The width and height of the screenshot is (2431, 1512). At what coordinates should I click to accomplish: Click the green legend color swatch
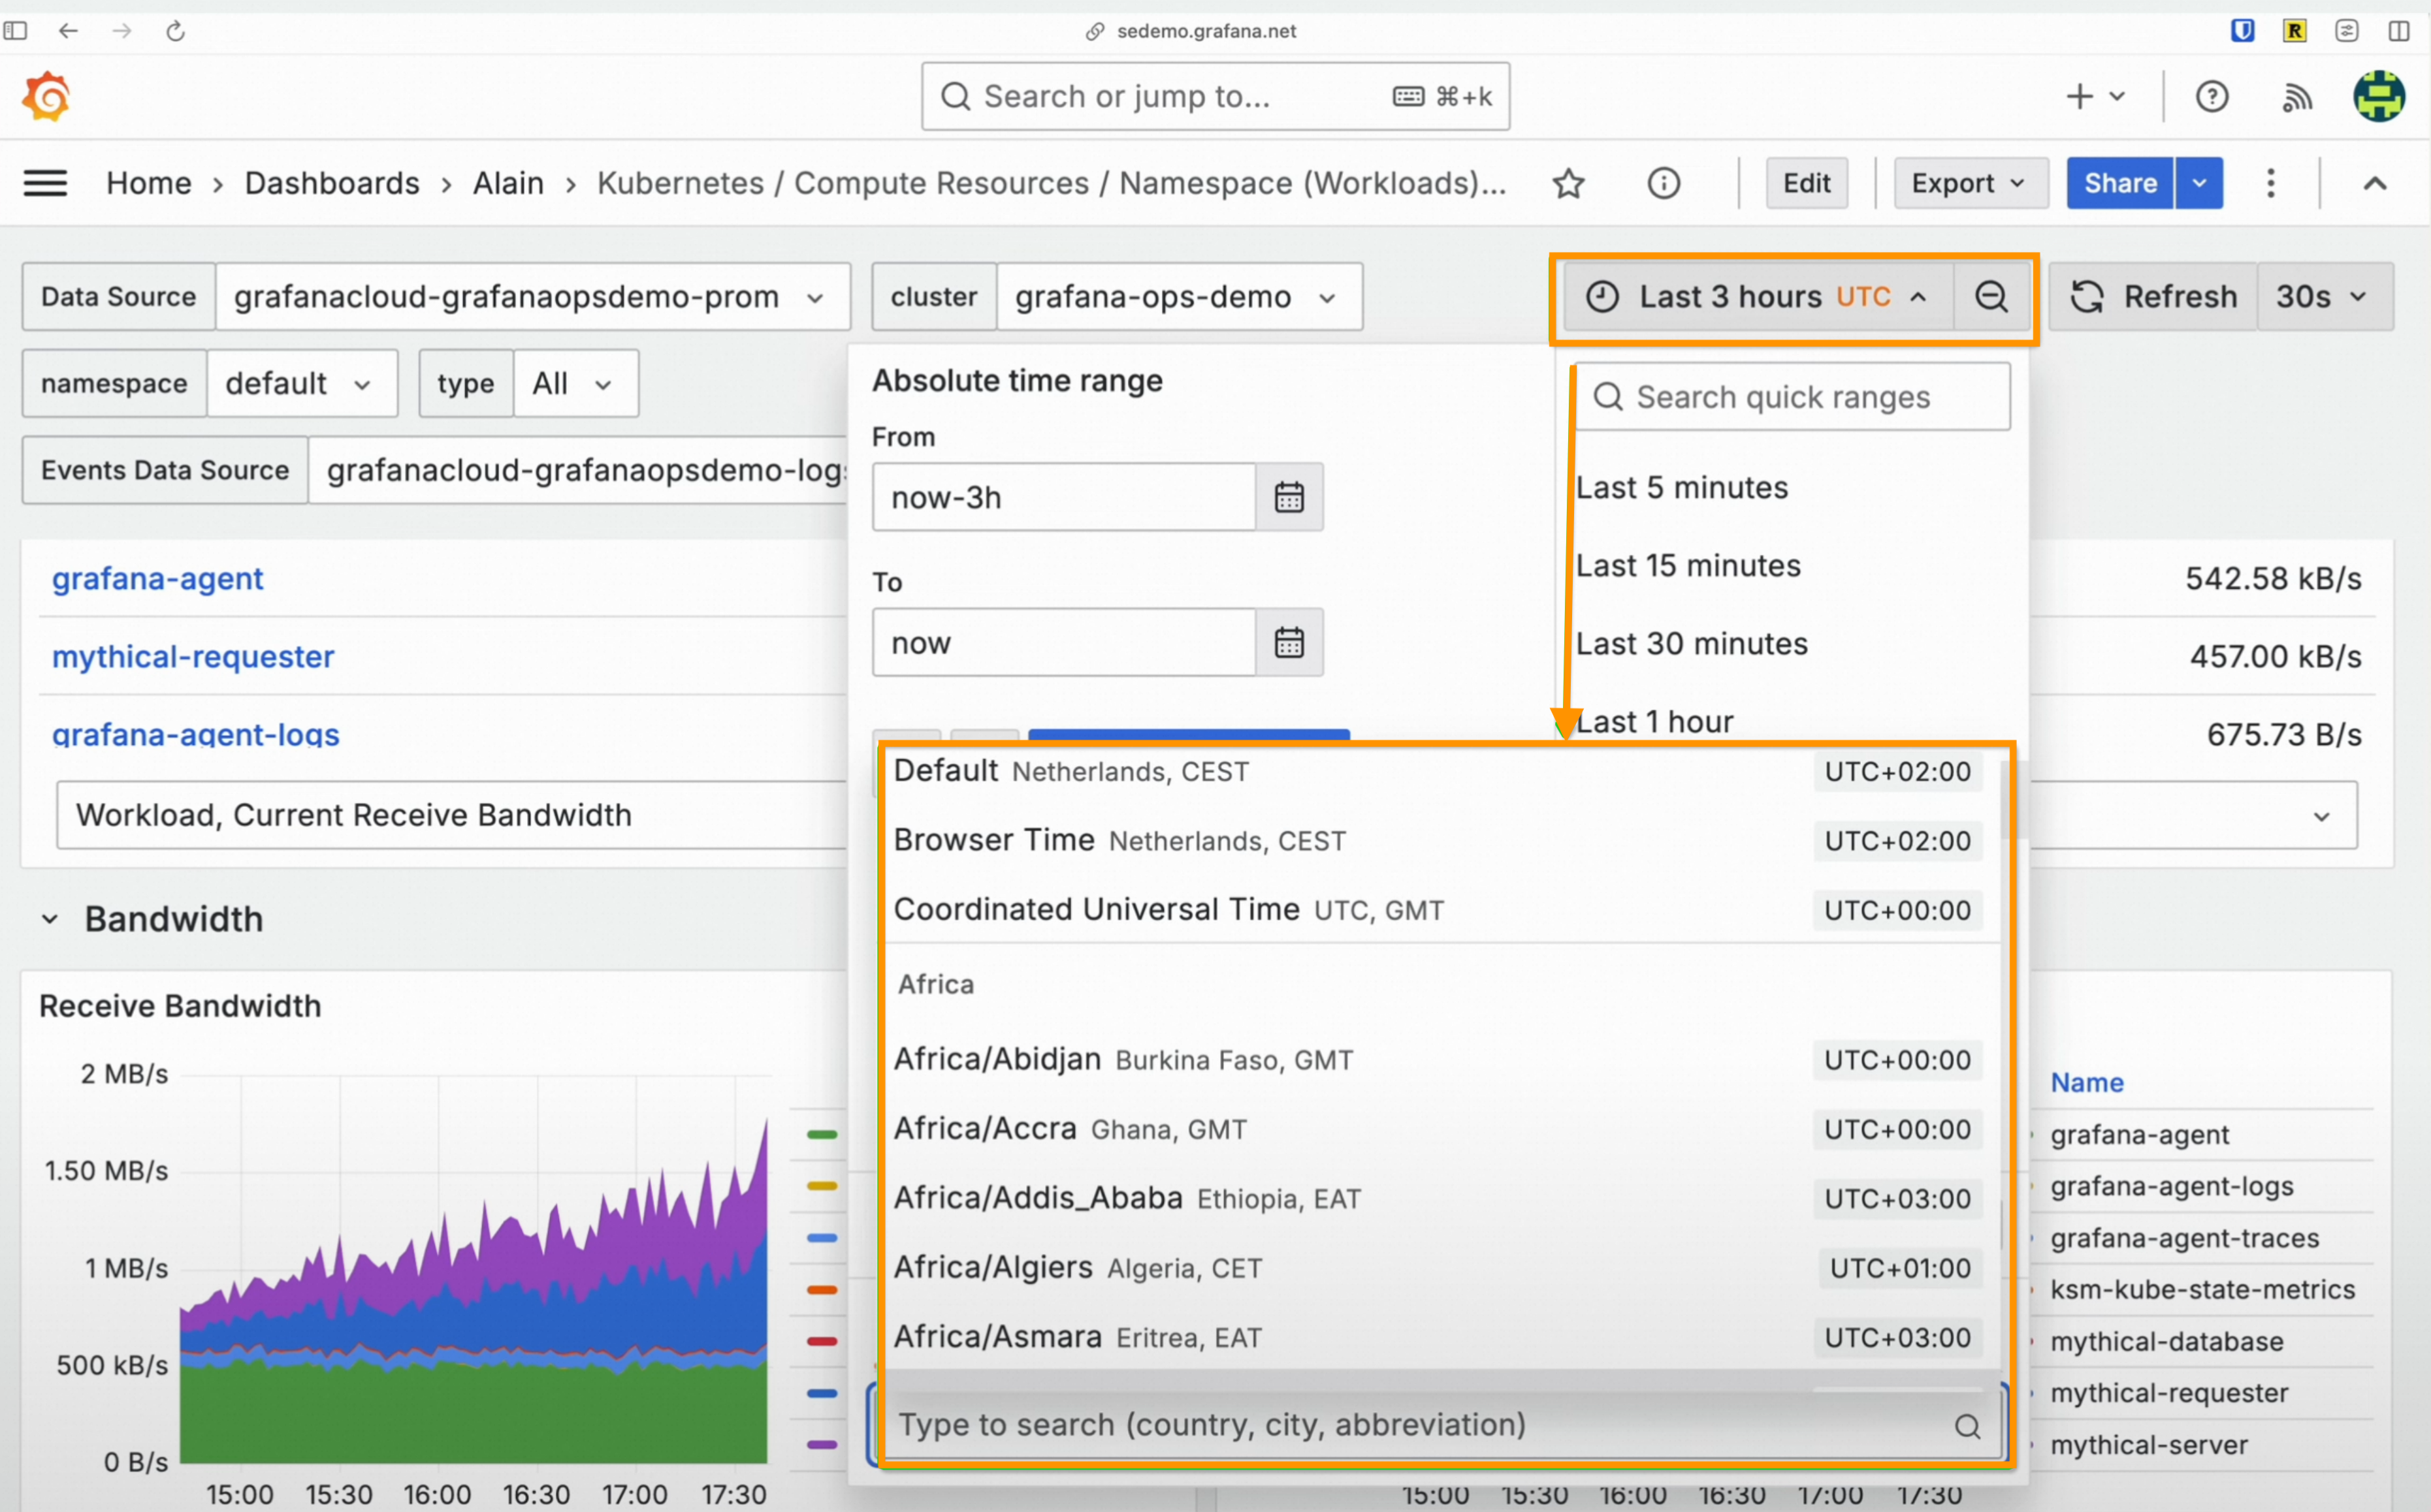[x=822, y=1134]
